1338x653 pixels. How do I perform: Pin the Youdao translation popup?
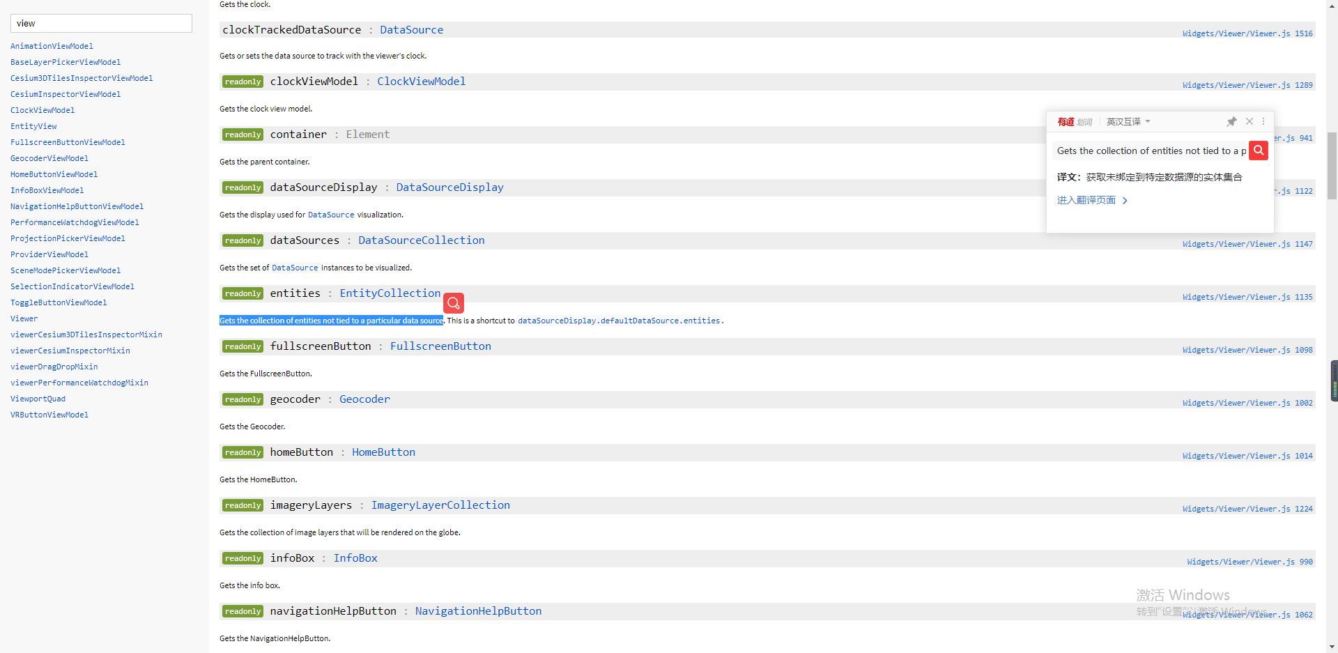pos(1232,121)
